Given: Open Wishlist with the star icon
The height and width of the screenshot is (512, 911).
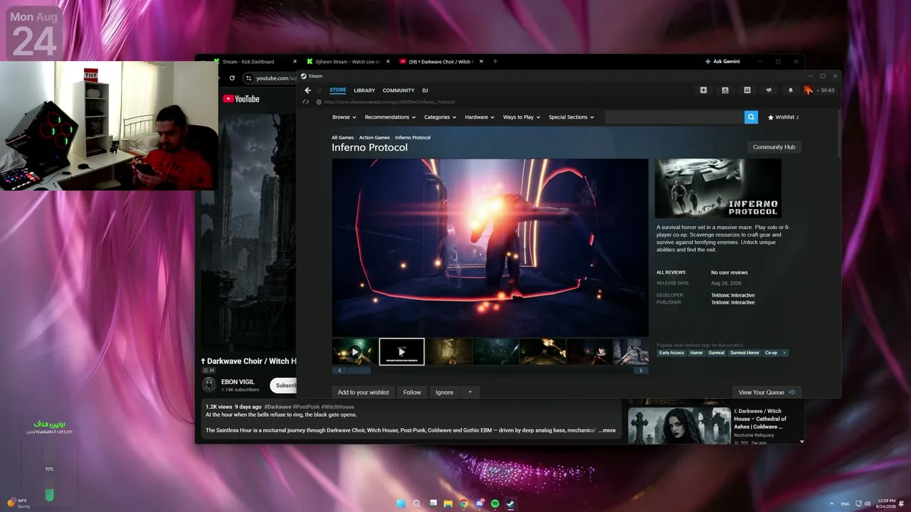Looking at the screenshot, I should coord(783,117).
